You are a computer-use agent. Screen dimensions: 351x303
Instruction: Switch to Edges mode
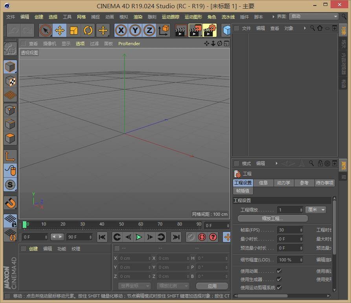point(10,124)
